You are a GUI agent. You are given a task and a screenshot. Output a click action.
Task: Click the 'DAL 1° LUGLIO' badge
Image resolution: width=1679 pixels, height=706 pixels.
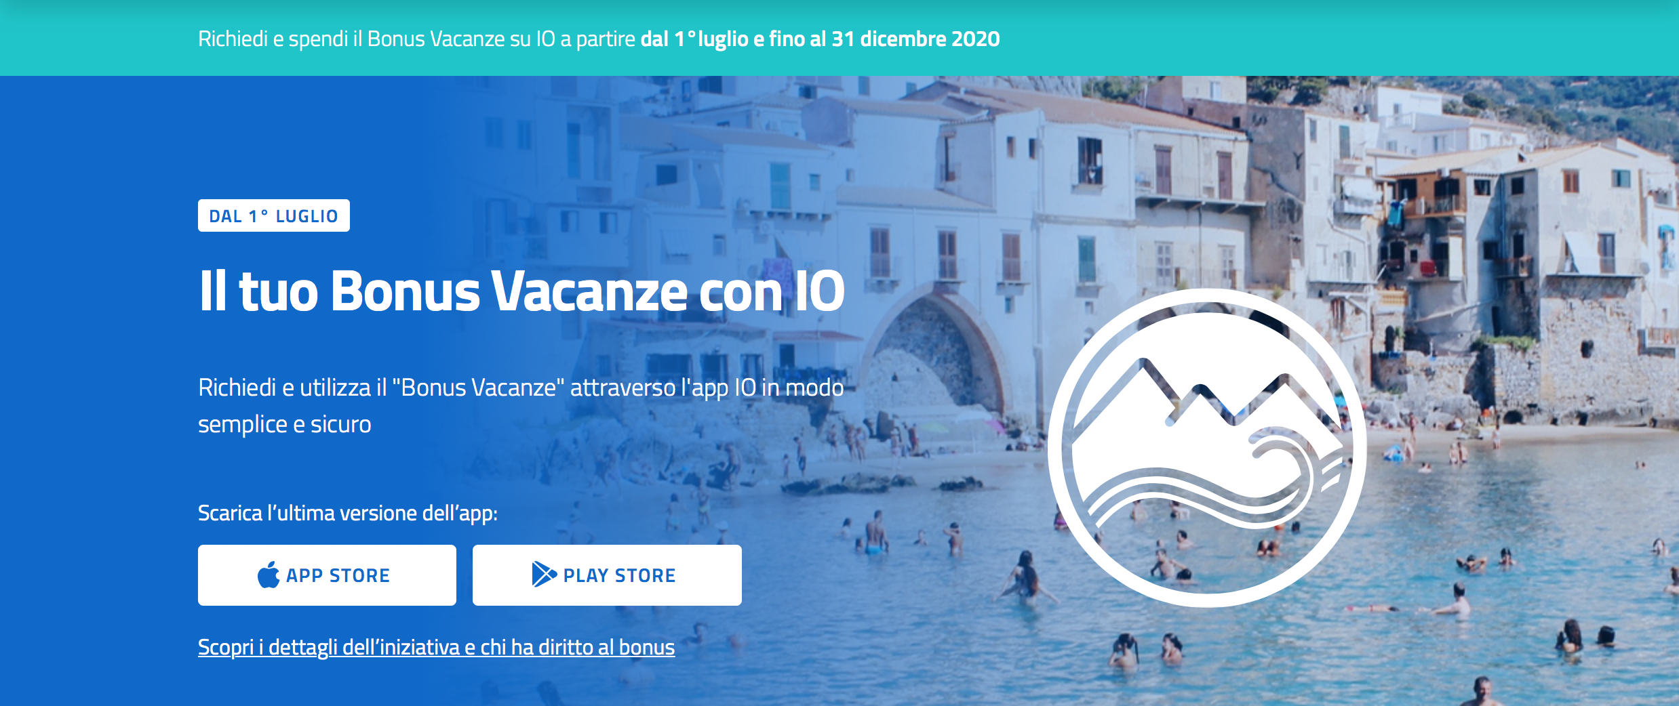[274, 215]
